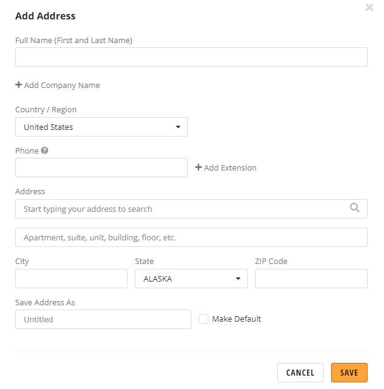Click the Phone help question mark icon
Screen dimensions: 384x389
tap(44, 151)
